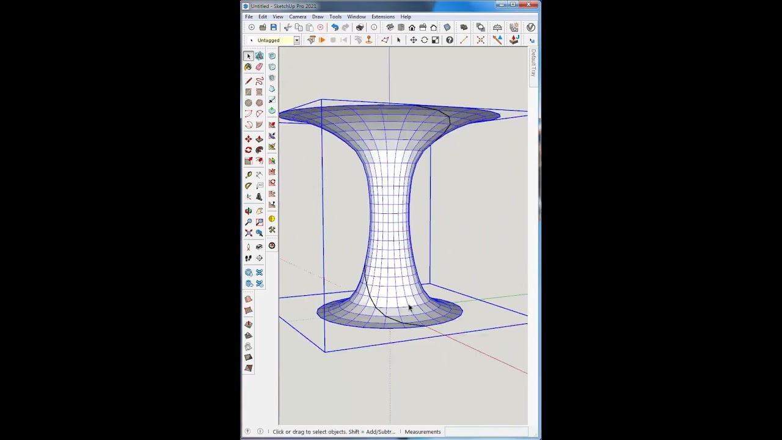Open the Window menu
782x440 pixels.
[357, 16]
